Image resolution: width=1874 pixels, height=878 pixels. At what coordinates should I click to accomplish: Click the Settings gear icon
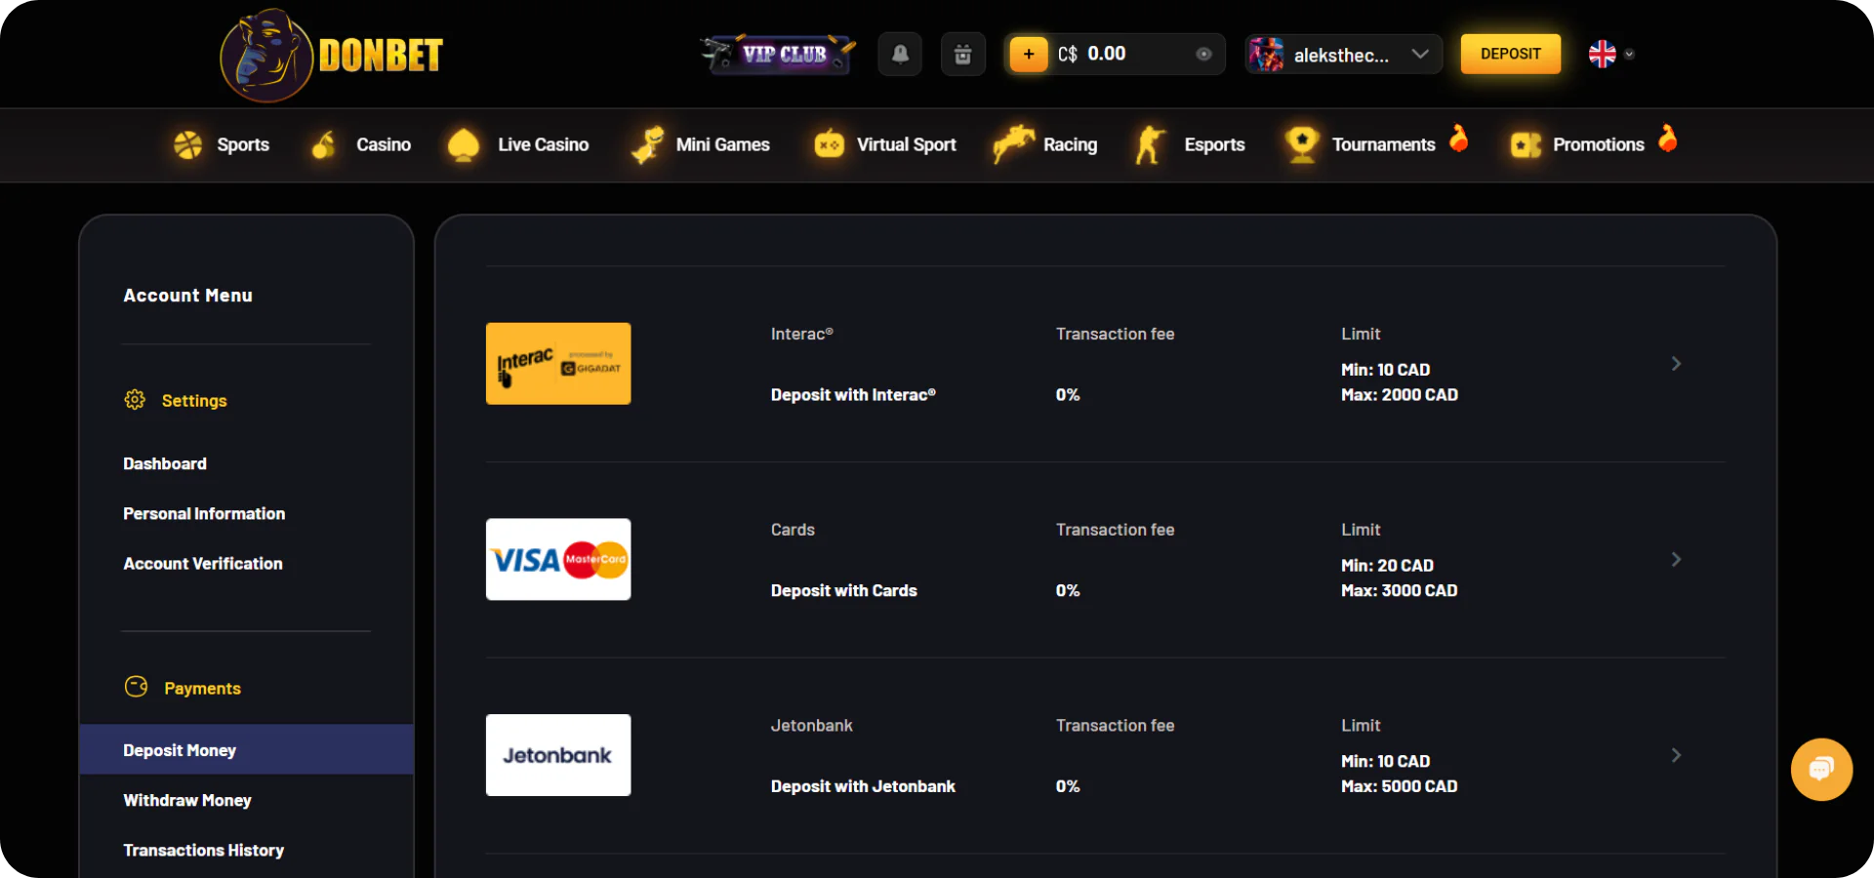click(x=135, y=399)
